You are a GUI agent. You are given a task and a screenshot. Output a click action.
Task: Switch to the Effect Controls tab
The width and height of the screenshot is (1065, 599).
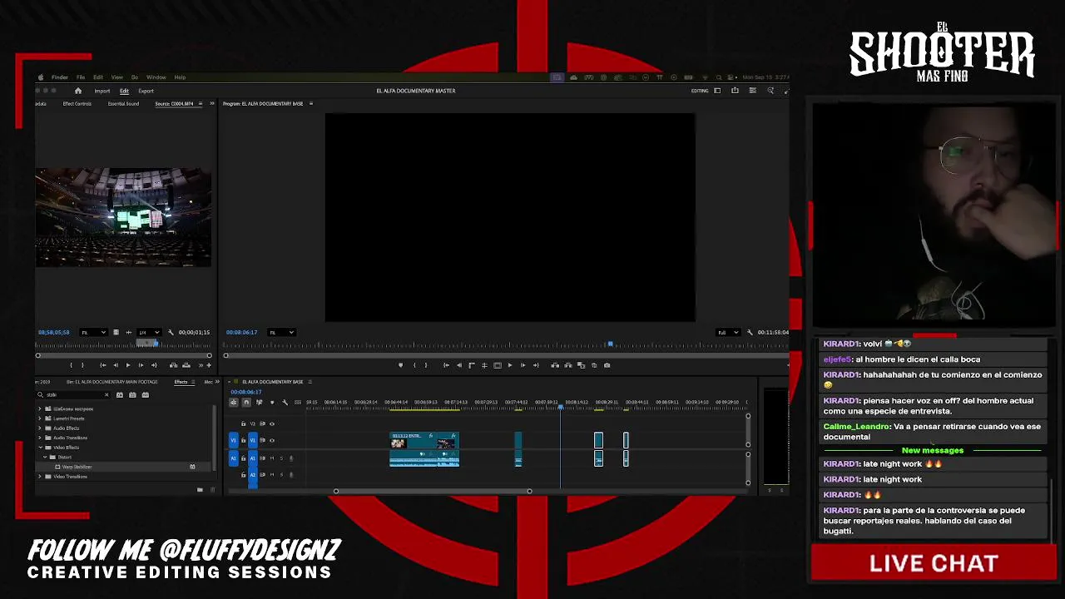tap(77, 104)
